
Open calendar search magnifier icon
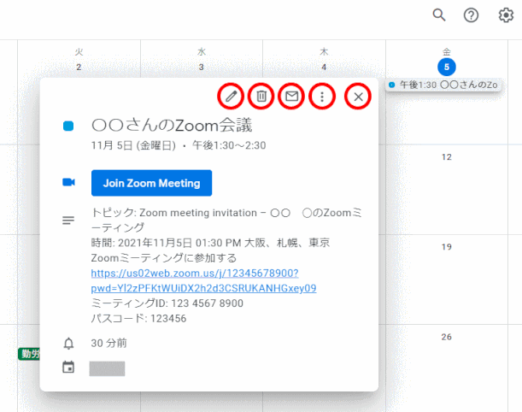[439, 15]
